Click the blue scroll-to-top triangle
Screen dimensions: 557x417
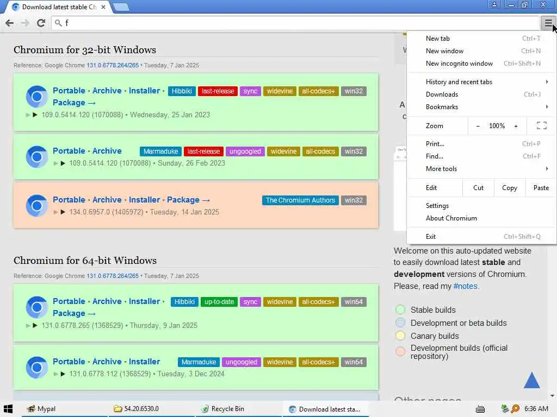tap(531, 380)
